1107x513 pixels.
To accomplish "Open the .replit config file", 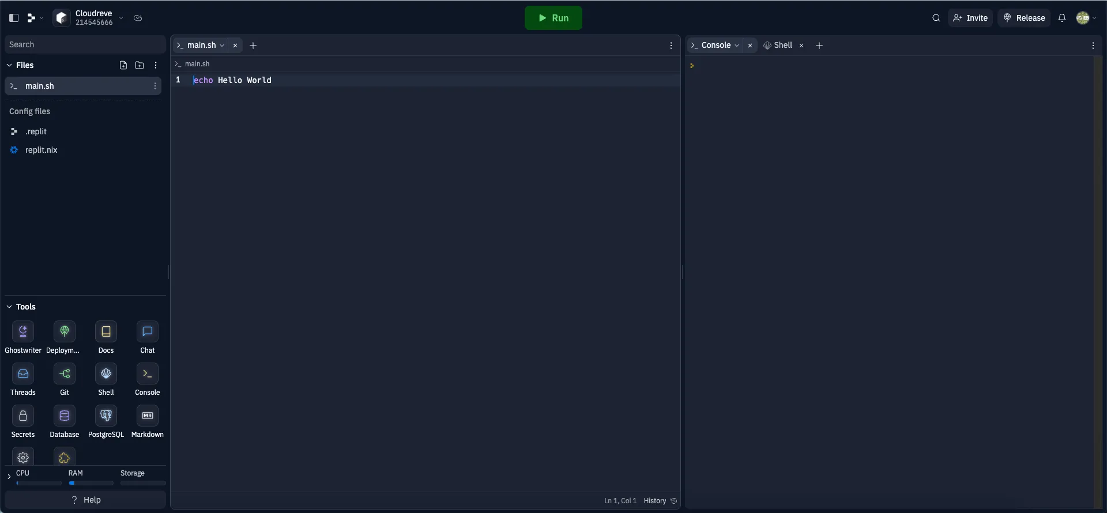I will coord(36,131).
